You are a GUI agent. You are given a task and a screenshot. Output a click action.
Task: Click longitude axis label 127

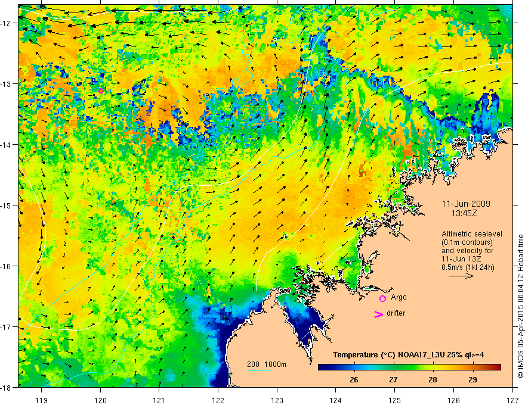click(512, 400)
